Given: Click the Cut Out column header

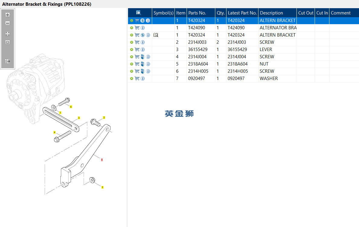Looking at the screenshot, I should [306, 13].
